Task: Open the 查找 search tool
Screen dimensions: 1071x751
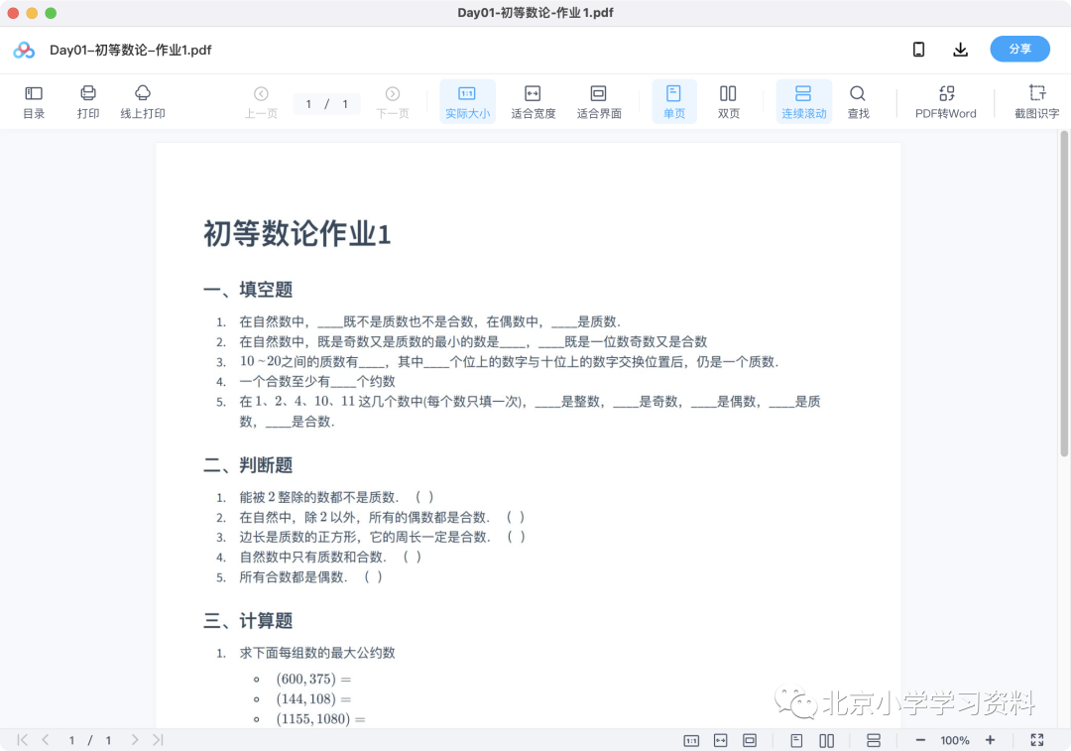Action: [x=858, y=102]
